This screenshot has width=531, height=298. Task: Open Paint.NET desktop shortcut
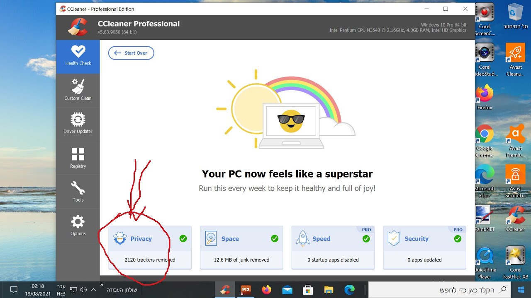485,219
